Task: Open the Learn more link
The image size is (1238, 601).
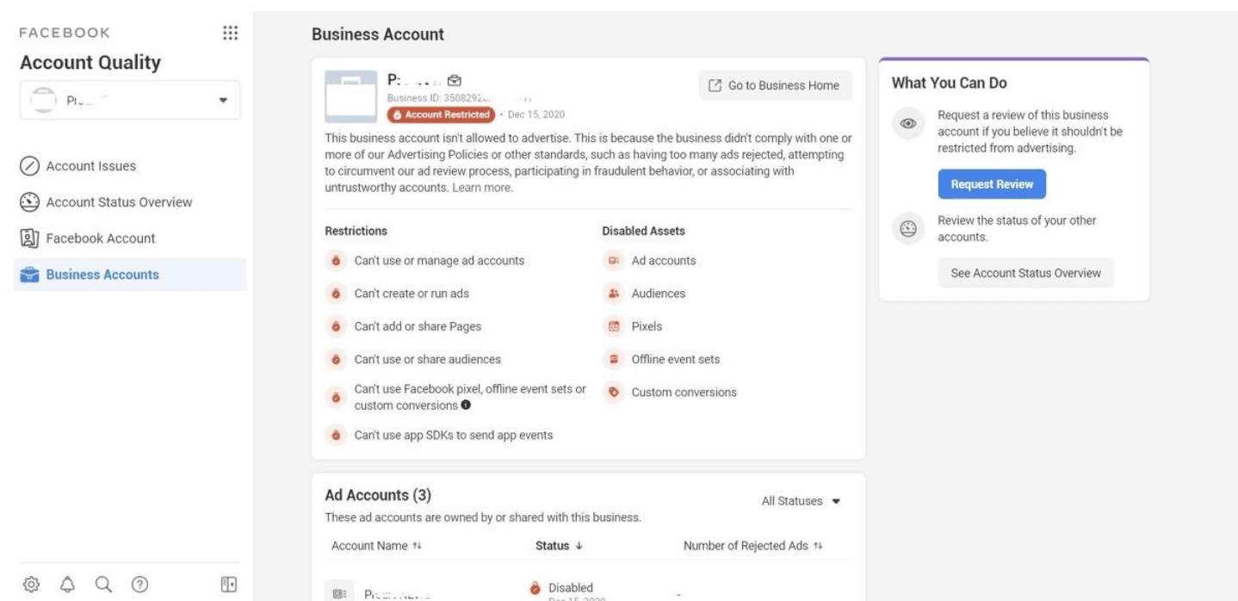Action: 482,188
